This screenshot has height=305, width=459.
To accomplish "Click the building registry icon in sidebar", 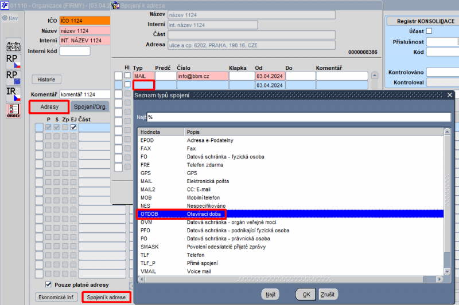I will (13, 46).
